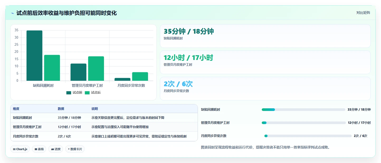The width and height of the screenshot is (381, 163).
Task: Click the 缺陷回溯耗时 progress label
Action: click(211, 110)
